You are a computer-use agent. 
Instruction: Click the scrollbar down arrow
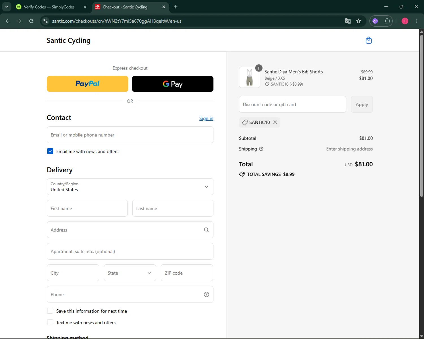421,336
